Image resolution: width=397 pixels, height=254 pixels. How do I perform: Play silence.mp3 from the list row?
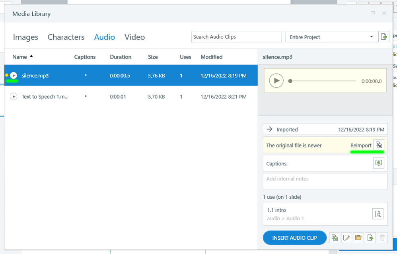coord(14,76)
